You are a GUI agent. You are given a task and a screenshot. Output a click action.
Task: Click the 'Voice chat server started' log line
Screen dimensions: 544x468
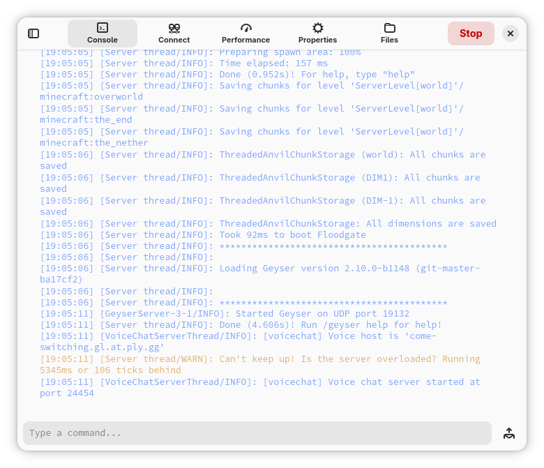[260, 388]
